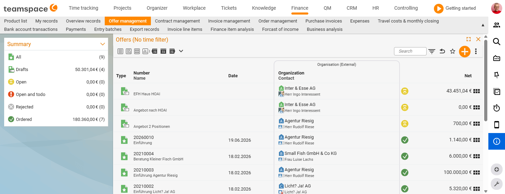The height and width of the screenshot is (194, 505).
Task: Select next period calendar icon
Action: (172, 51)
